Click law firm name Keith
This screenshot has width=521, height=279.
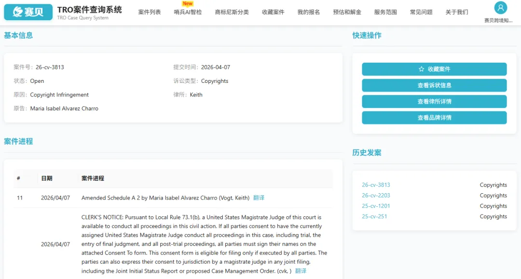point(196,95)
